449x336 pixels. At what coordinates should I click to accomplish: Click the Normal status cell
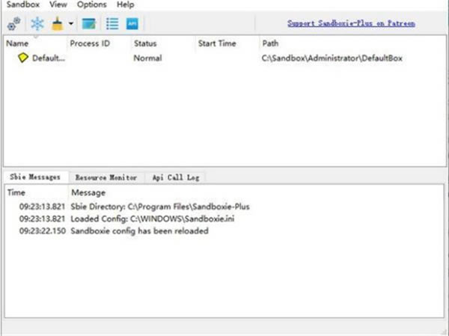point(147,58)
